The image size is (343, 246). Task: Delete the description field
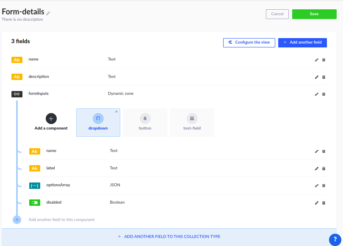(324, 77)
